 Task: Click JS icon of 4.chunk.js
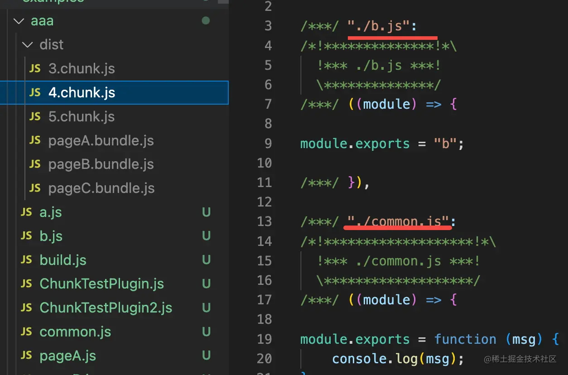tap(35, 92)
